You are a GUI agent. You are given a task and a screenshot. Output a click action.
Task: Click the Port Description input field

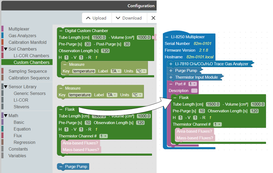tap(194, 91)
